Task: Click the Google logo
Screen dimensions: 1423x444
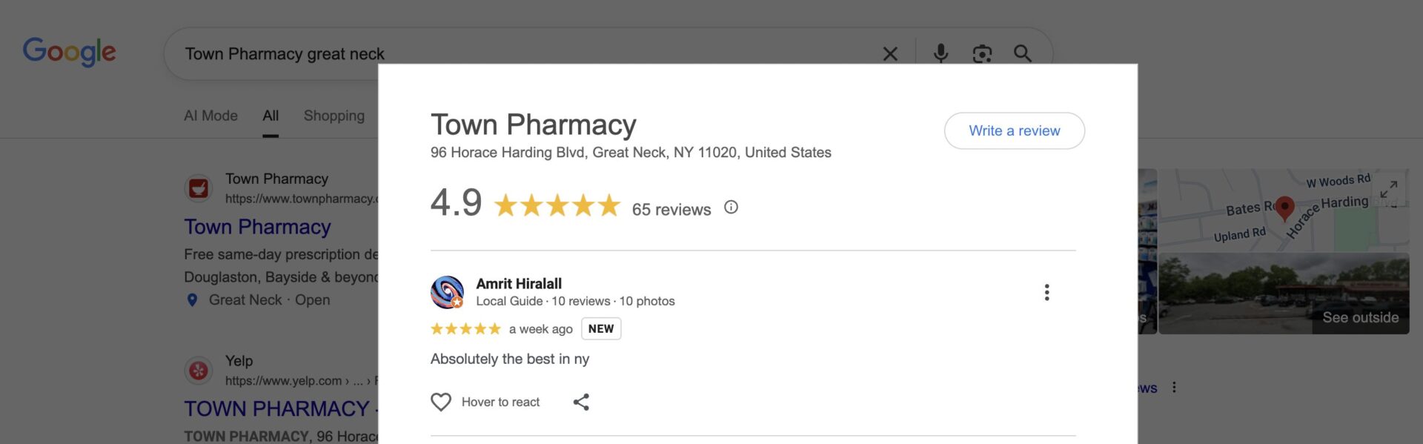Action: (x=69, y=51)
